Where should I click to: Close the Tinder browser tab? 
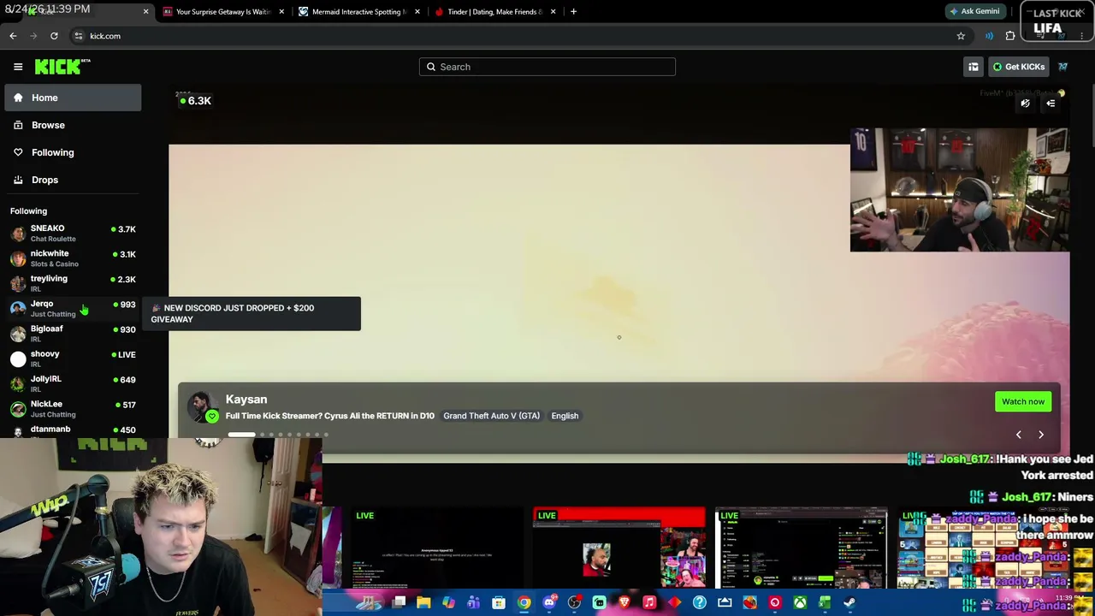pos(553,12)
